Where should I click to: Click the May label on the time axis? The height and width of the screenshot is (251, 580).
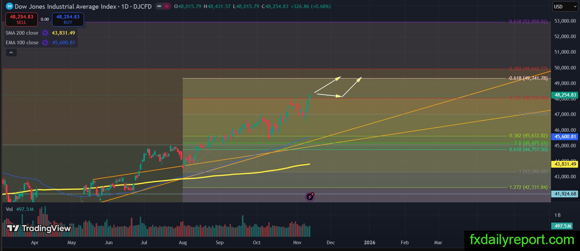coord(72,243)
